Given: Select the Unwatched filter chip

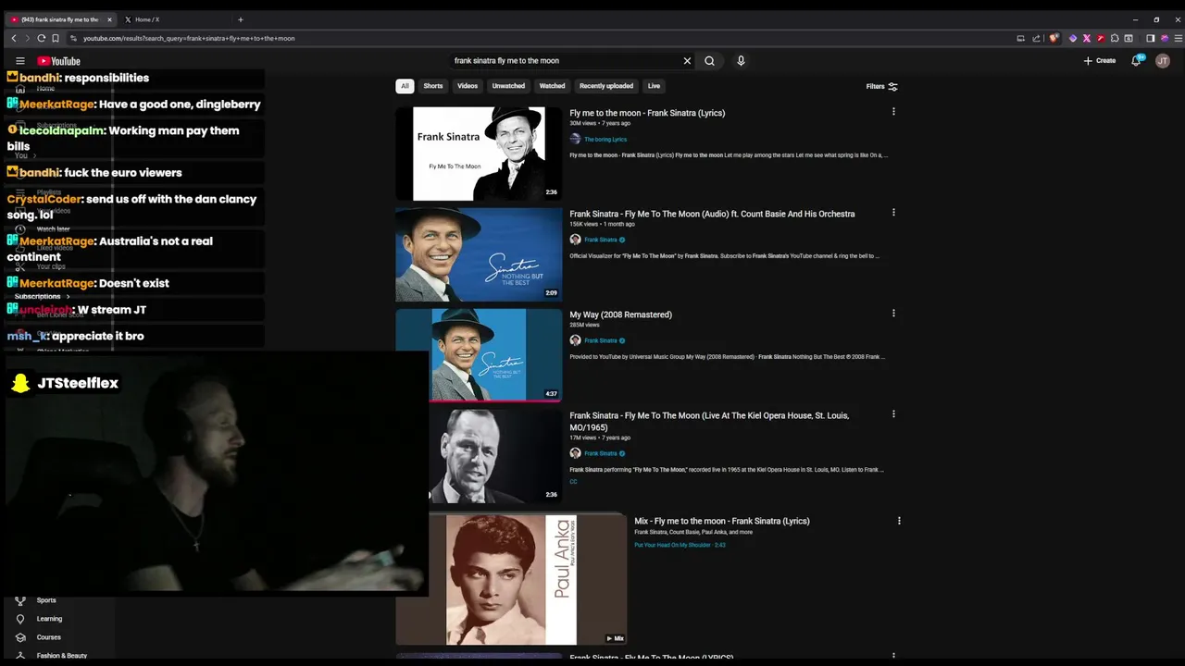Looking at the screenshot, I should point(508,86).
